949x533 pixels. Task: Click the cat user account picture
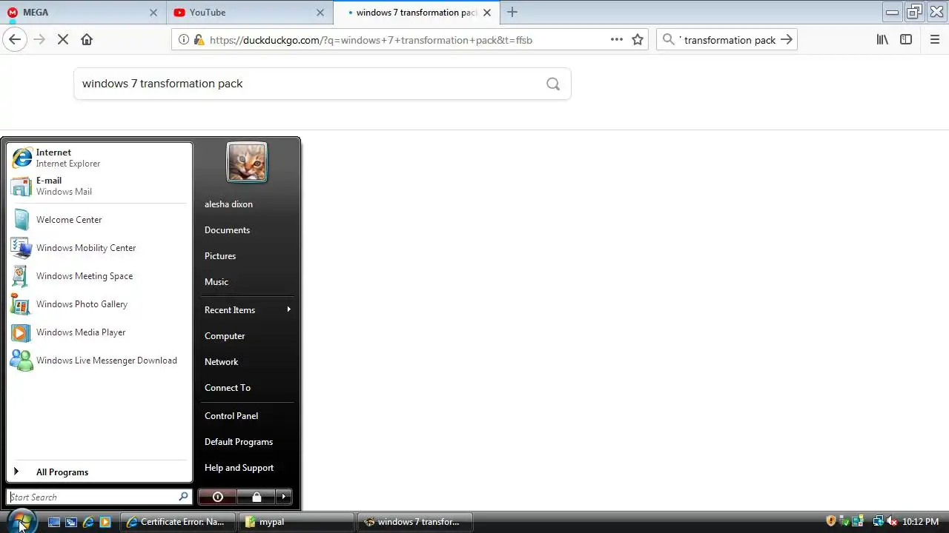pos(247,162)
